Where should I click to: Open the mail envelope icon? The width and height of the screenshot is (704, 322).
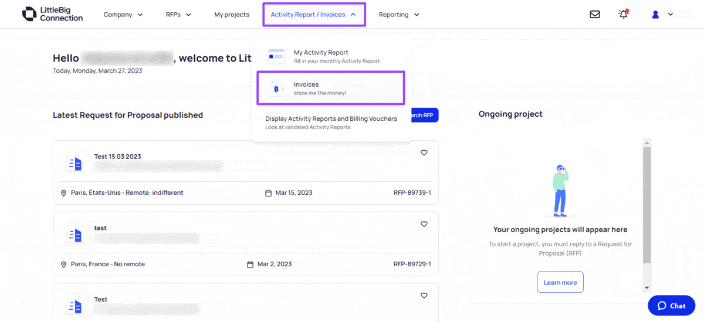pos(595,15)
